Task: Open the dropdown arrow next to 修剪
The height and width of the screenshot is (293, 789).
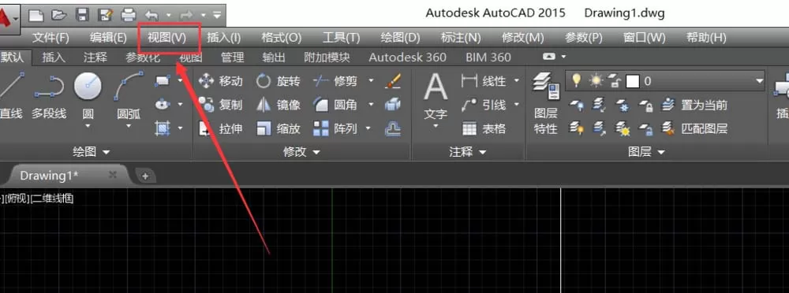Action: pos(372,81)
